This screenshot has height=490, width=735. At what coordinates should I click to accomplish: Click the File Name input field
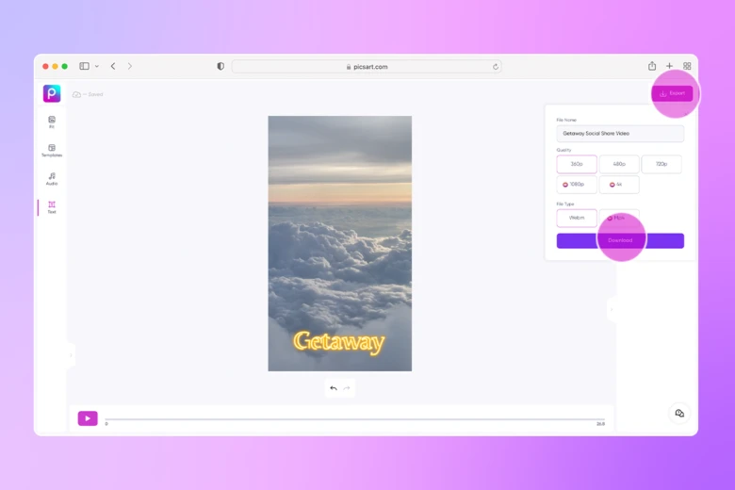coord(620,134)
